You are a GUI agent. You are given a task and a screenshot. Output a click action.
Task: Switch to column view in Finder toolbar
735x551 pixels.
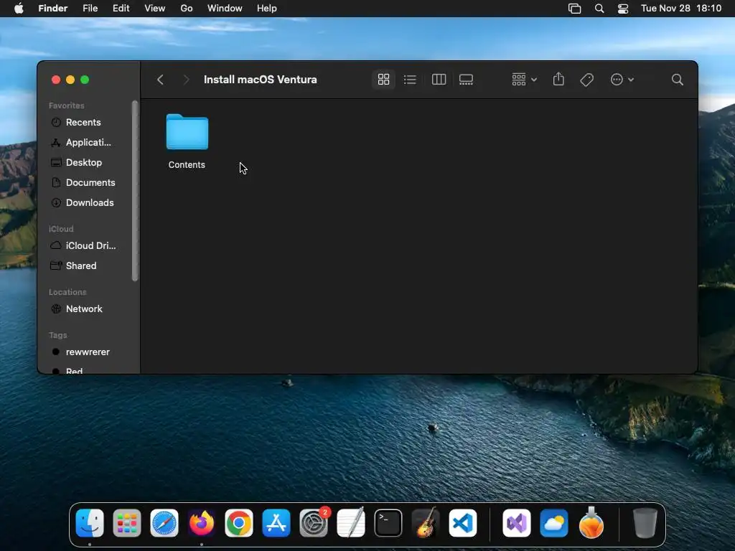(439, 80)
